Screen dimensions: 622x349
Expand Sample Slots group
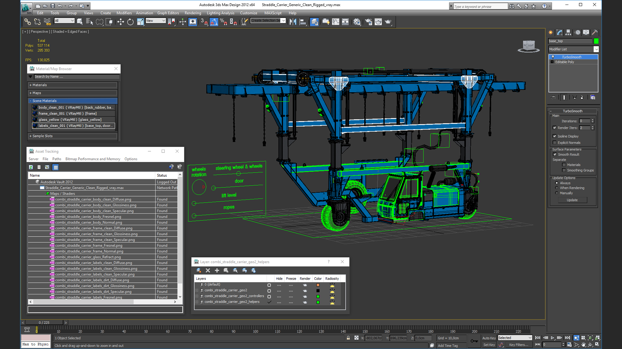[30, 136]
